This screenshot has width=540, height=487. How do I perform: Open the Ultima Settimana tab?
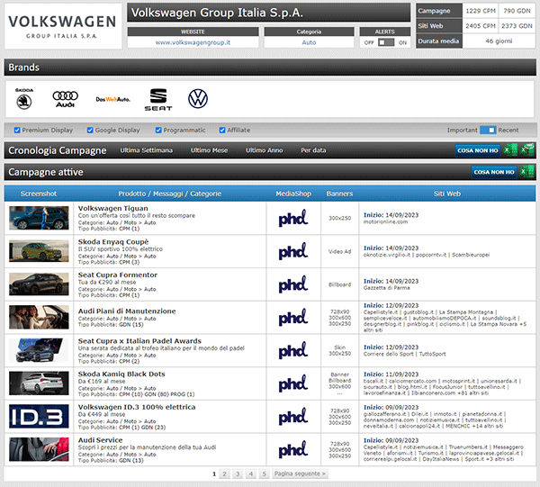[x=146, y=150]
